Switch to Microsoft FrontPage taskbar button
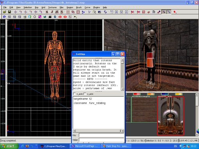Viewport: 199px width, 149px height. click(85, 146)
